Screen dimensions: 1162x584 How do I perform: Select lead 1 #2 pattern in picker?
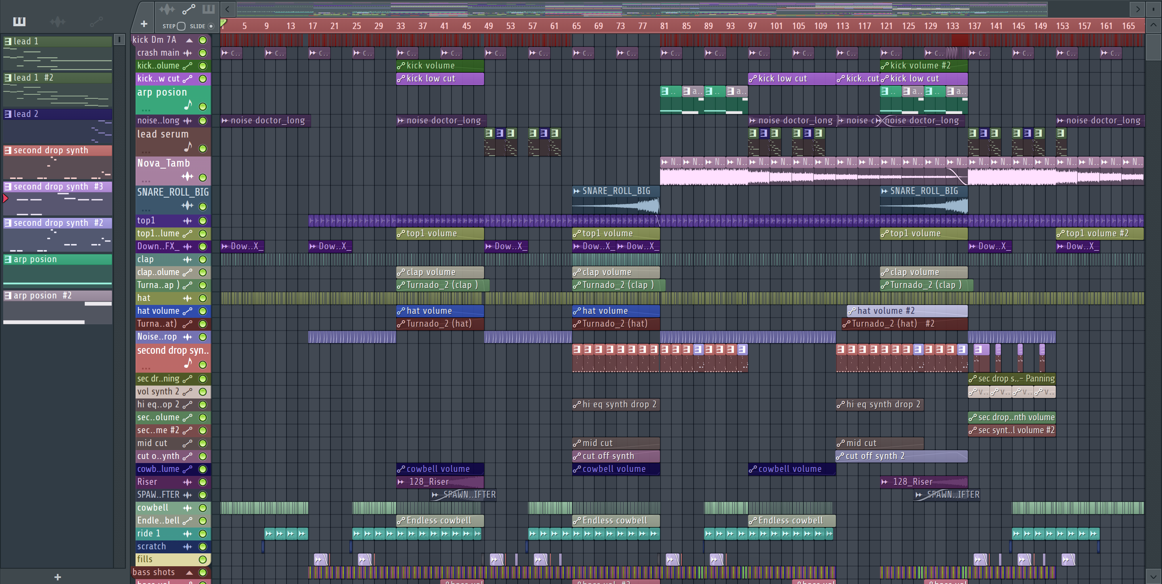[57, 90]
